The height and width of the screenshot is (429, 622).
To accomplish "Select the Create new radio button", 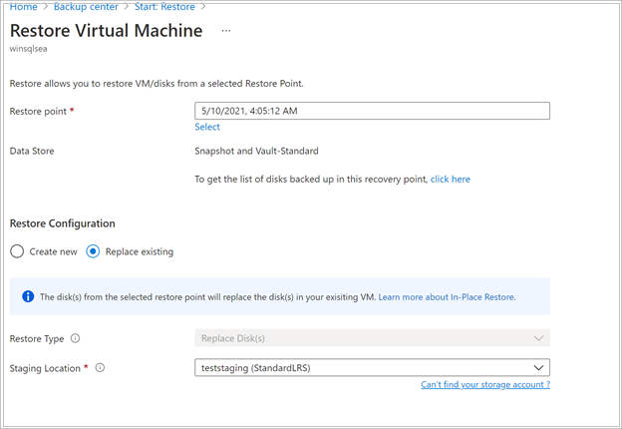I will point(17,251).
